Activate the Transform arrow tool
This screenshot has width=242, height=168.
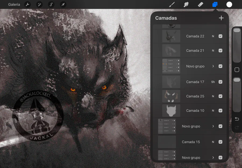coord(63,5)
